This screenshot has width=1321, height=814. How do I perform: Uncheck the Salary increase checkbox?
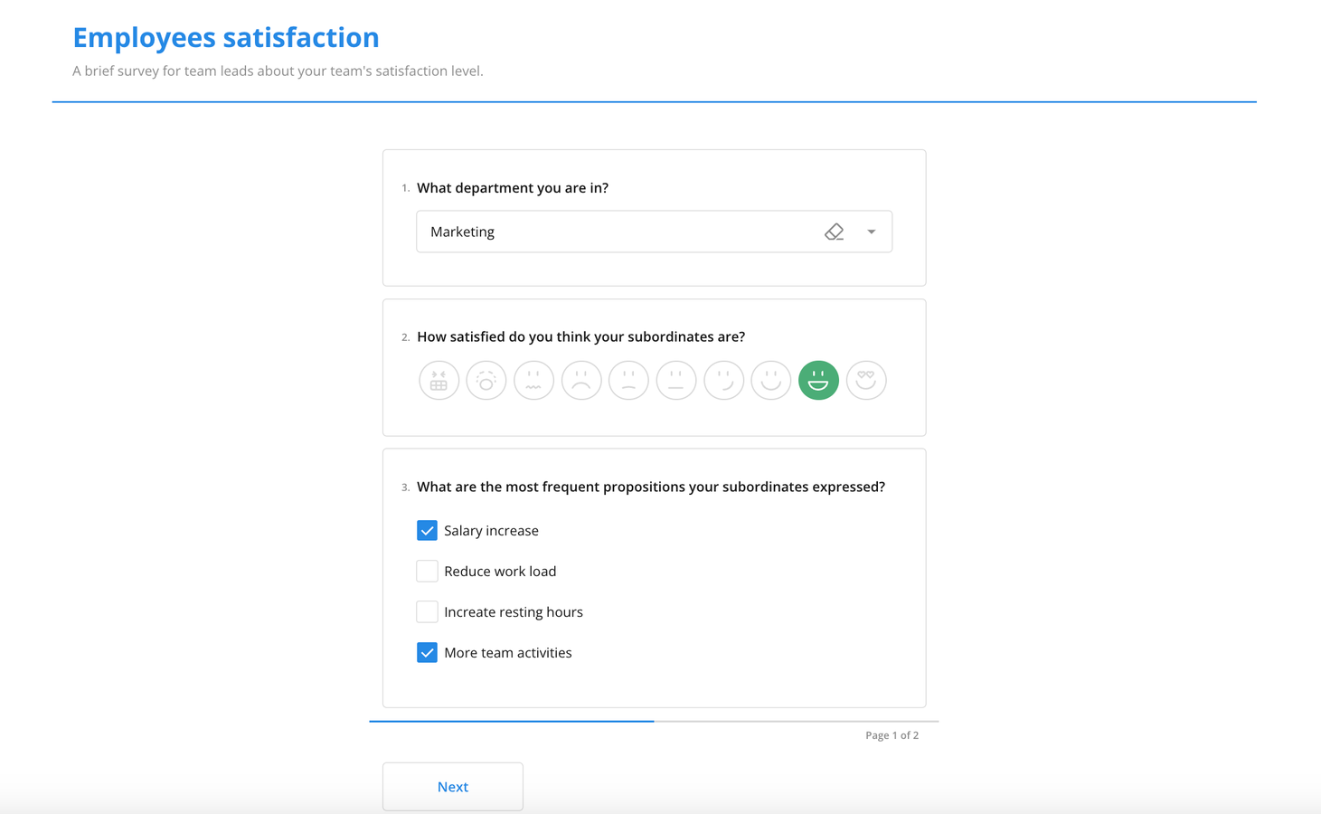coord(427,530)
